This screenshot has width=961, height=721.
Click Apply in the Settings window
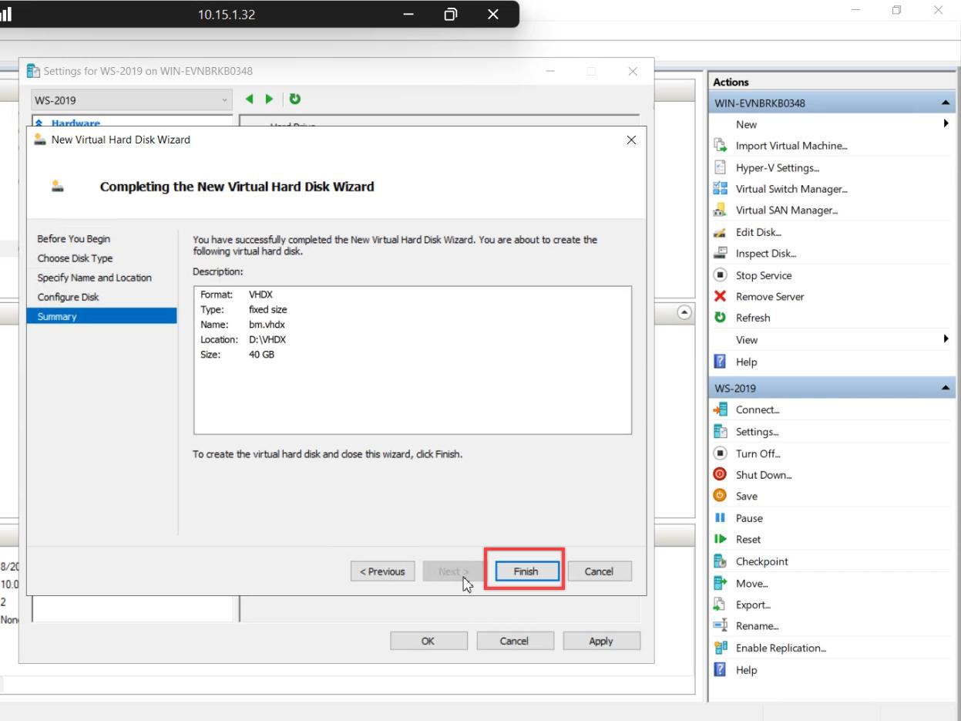[601, 641]
